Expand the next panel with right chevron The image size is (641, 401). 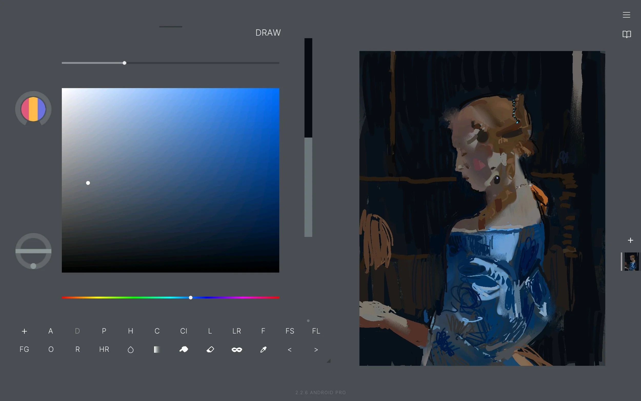tap(316, 349)
